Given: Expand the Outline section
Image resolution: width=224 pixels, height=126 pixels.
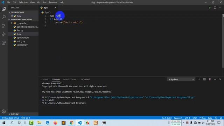Looking at the screenshot, I should pyautogui.click(x=23, y=114).
